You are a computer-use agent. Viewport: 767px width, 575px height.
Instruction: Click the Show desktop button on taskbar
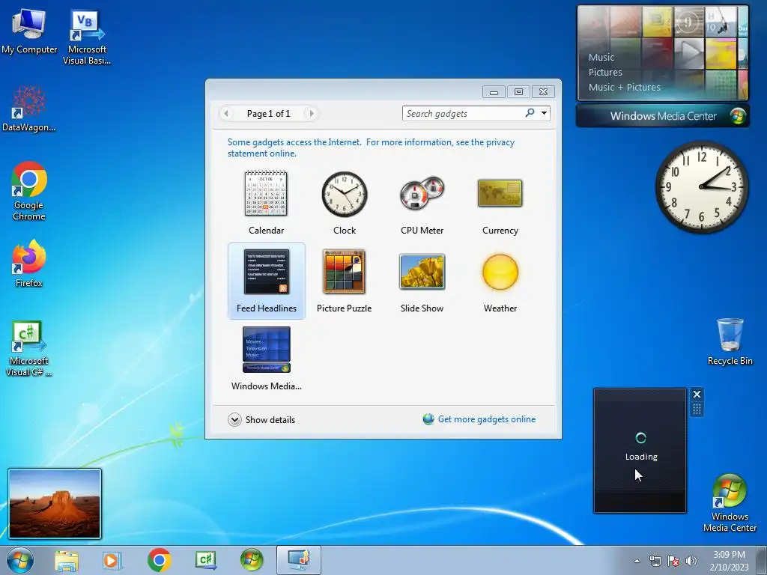pyautogui.click(x=762, y=560)
